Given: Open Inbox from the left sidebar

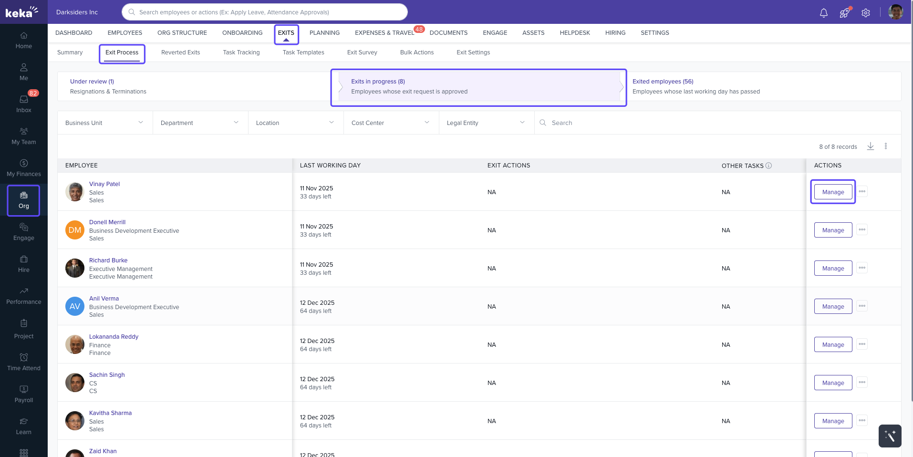Looking at the screenshot, I should [24, 104].
